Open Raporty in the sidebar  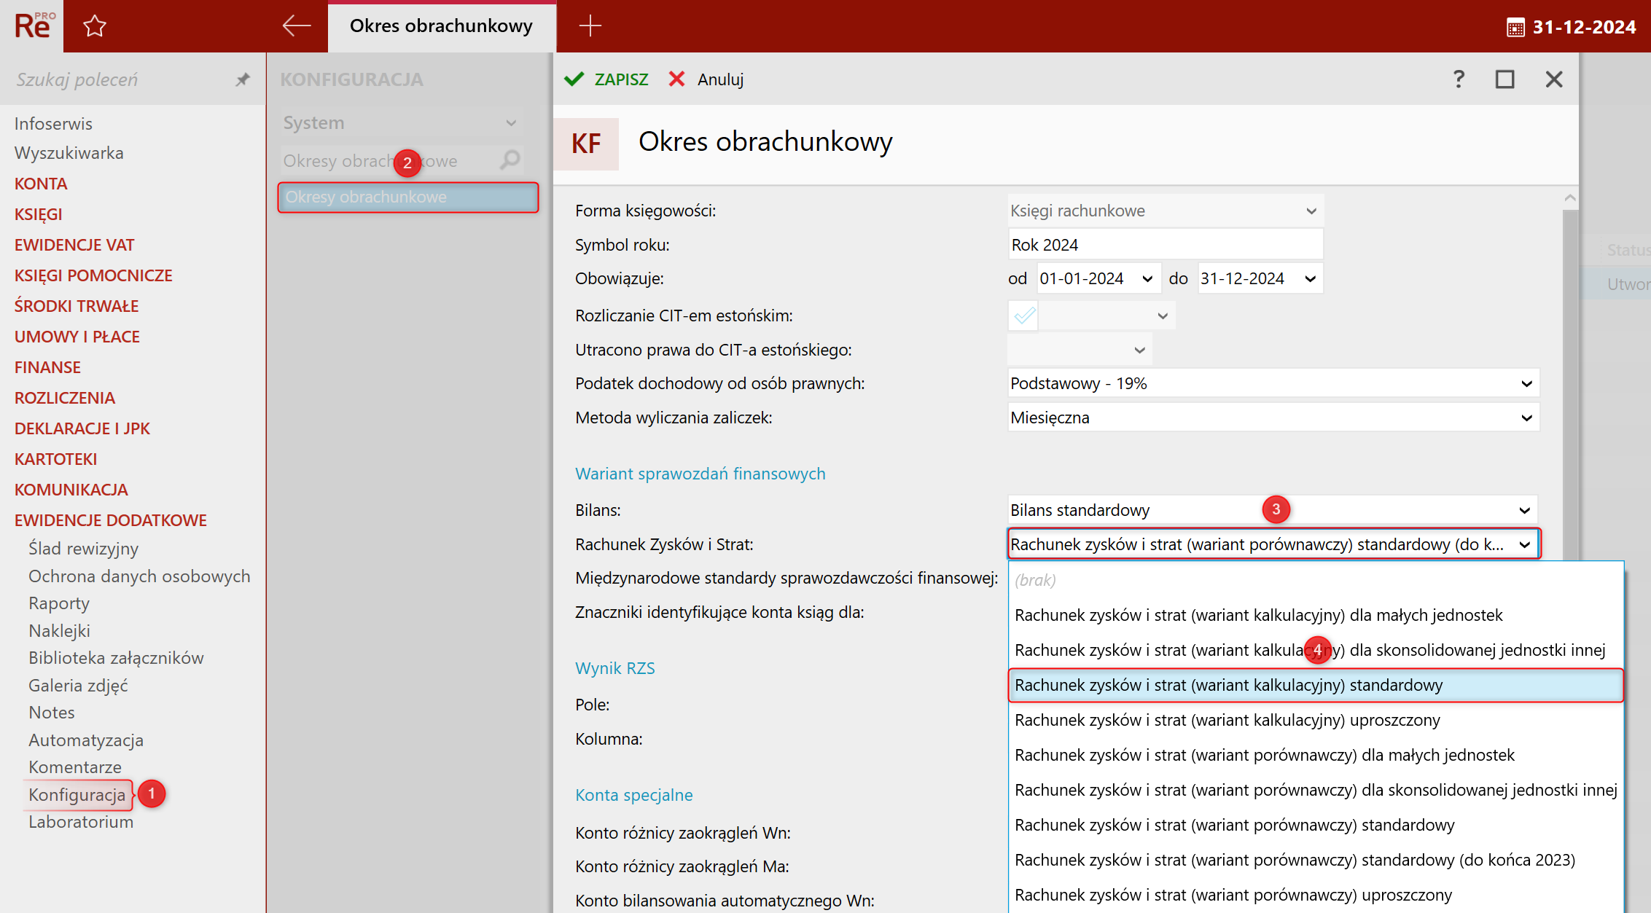coord(59,603)
